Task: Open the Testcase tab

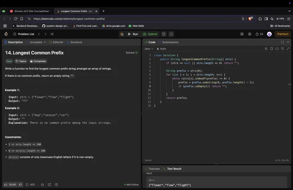Action: point(152,169)
